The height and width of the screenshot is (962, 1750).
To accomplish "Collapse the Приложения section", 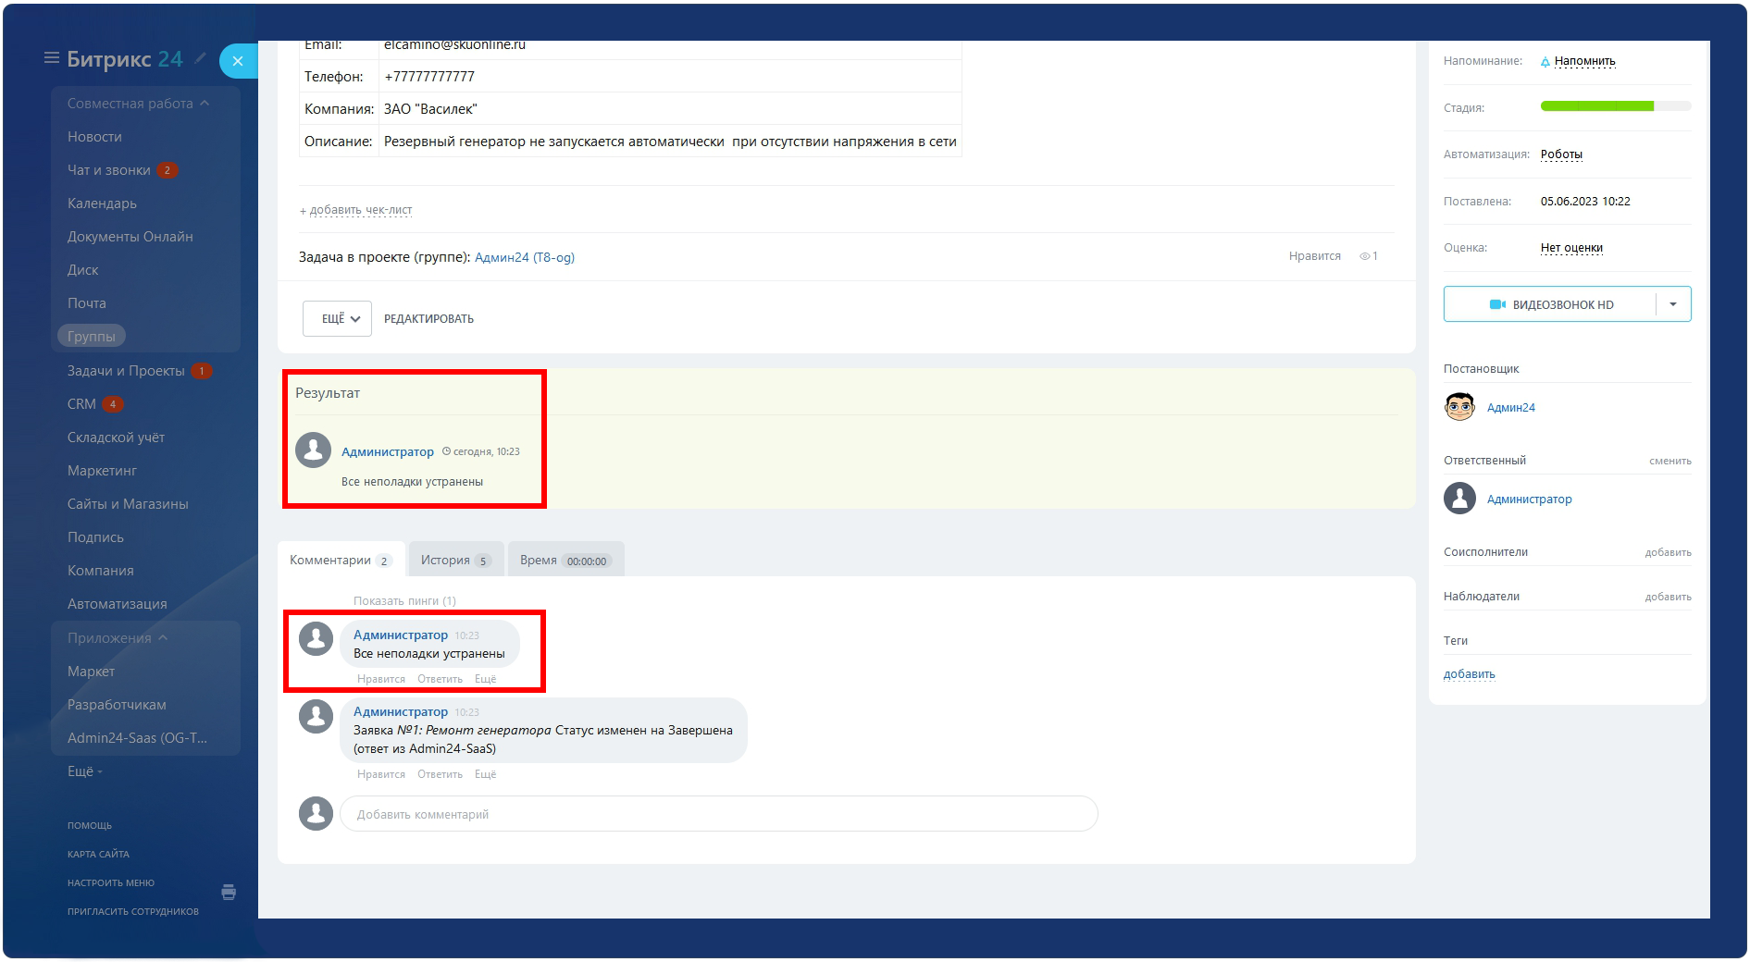I will coord(118,638).
